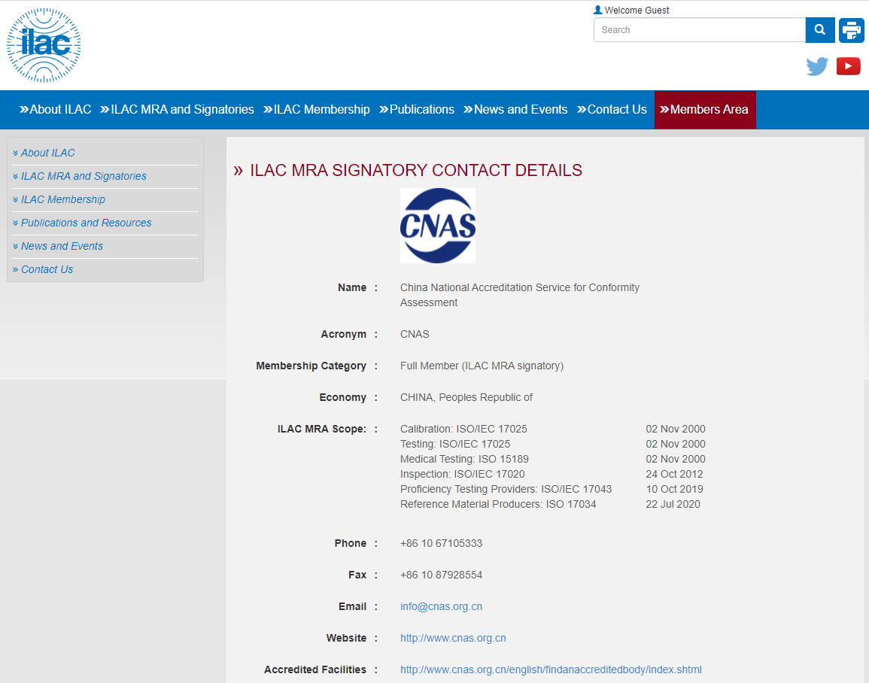Click the magnifier search button

[x=820, y=30]
